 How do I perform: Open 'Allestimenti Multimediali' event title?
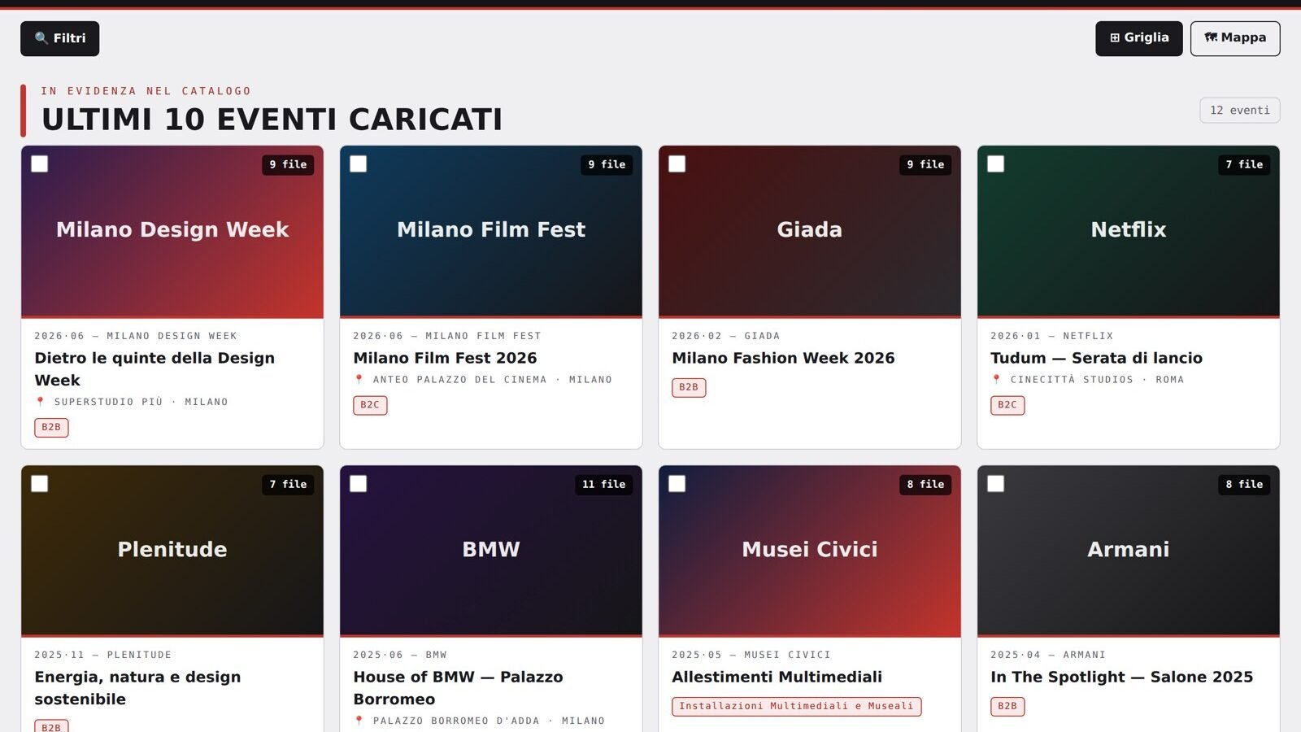pos(777,677)
